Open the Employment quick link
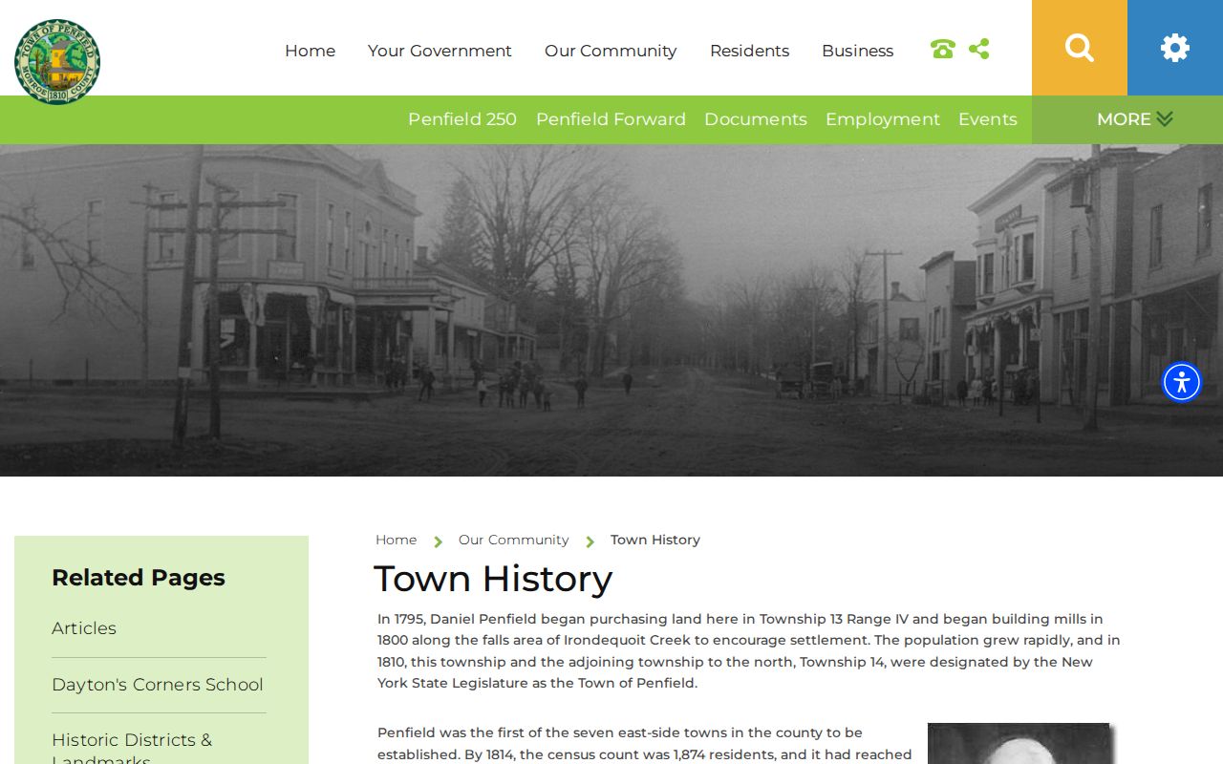Image resolution: width=1223 pixels, height=764 pixels. click(x=883, y=119)
